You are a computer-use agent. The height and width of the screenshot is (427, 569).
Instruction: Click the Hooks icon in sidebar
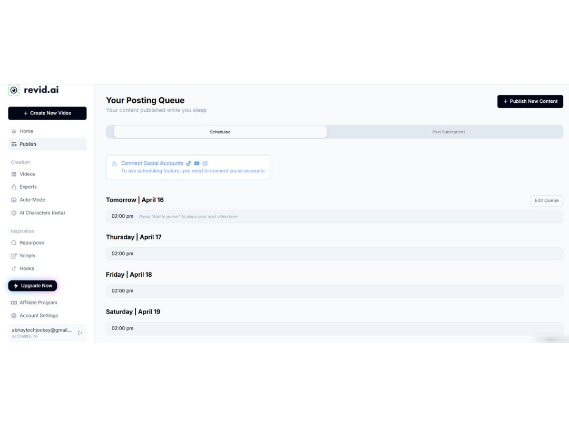[x=14, y=269]
